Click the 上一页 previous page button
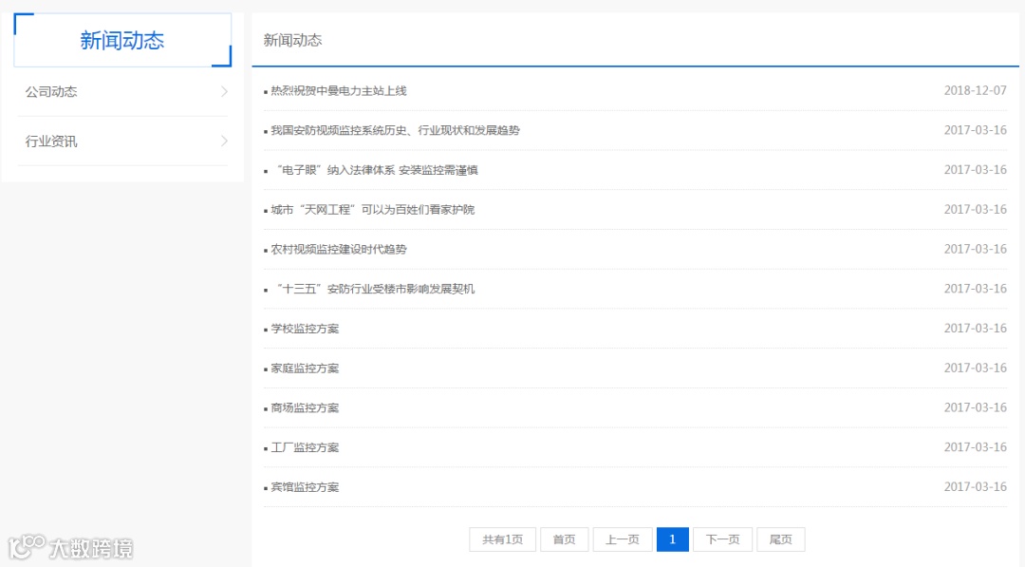Image resolution: width=1025 pixels, height=567 pixels. [x=623, y=539]
